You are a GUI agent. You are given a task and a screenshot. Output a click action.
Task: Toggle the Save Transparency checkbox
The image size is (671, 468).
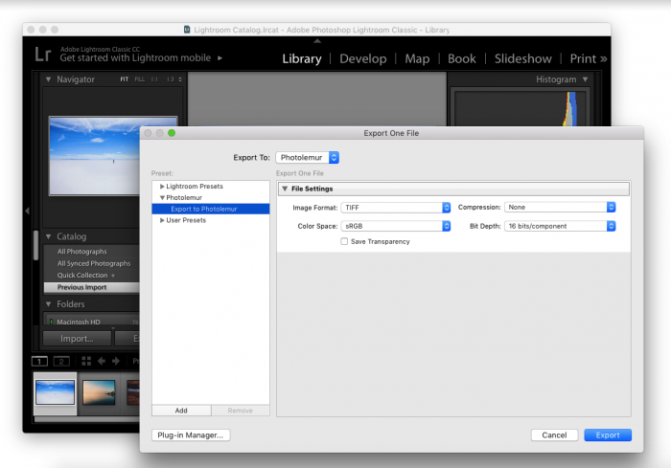tap(344, 241)
